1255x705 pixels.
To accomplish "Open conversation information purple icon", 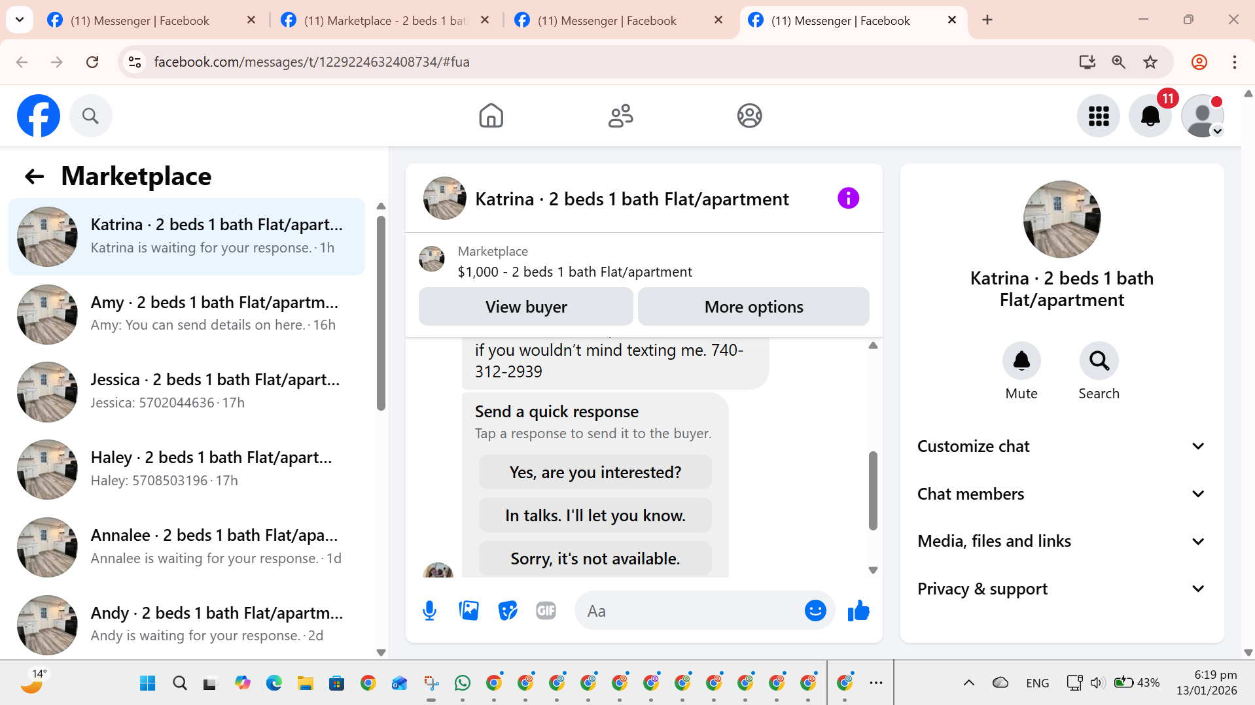I will click(x=848, y=198).
